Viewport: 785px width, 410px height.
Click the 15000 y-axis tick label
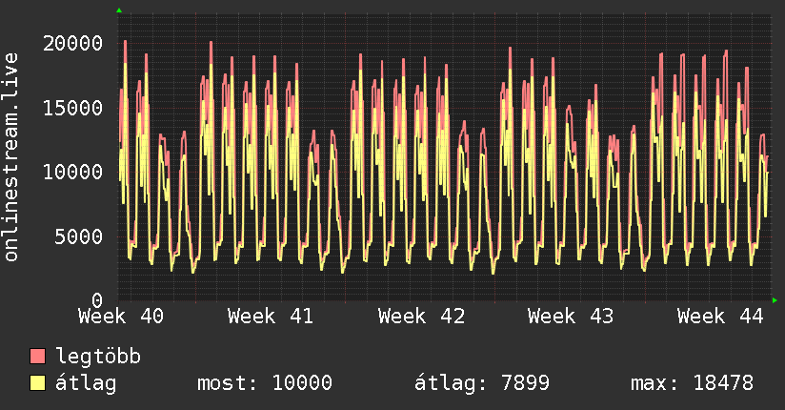[73, 108]
